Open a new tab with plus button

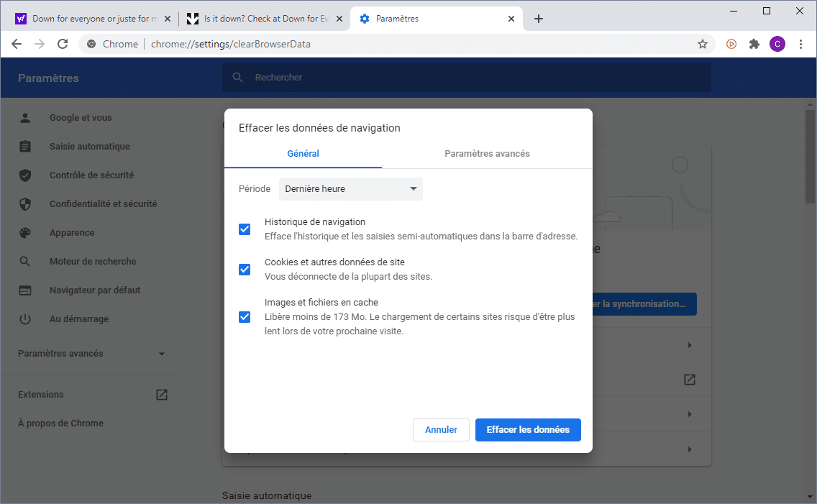click(539, 19)
